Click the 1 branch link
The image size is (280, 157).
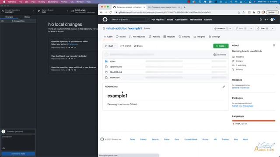[126, 46]
